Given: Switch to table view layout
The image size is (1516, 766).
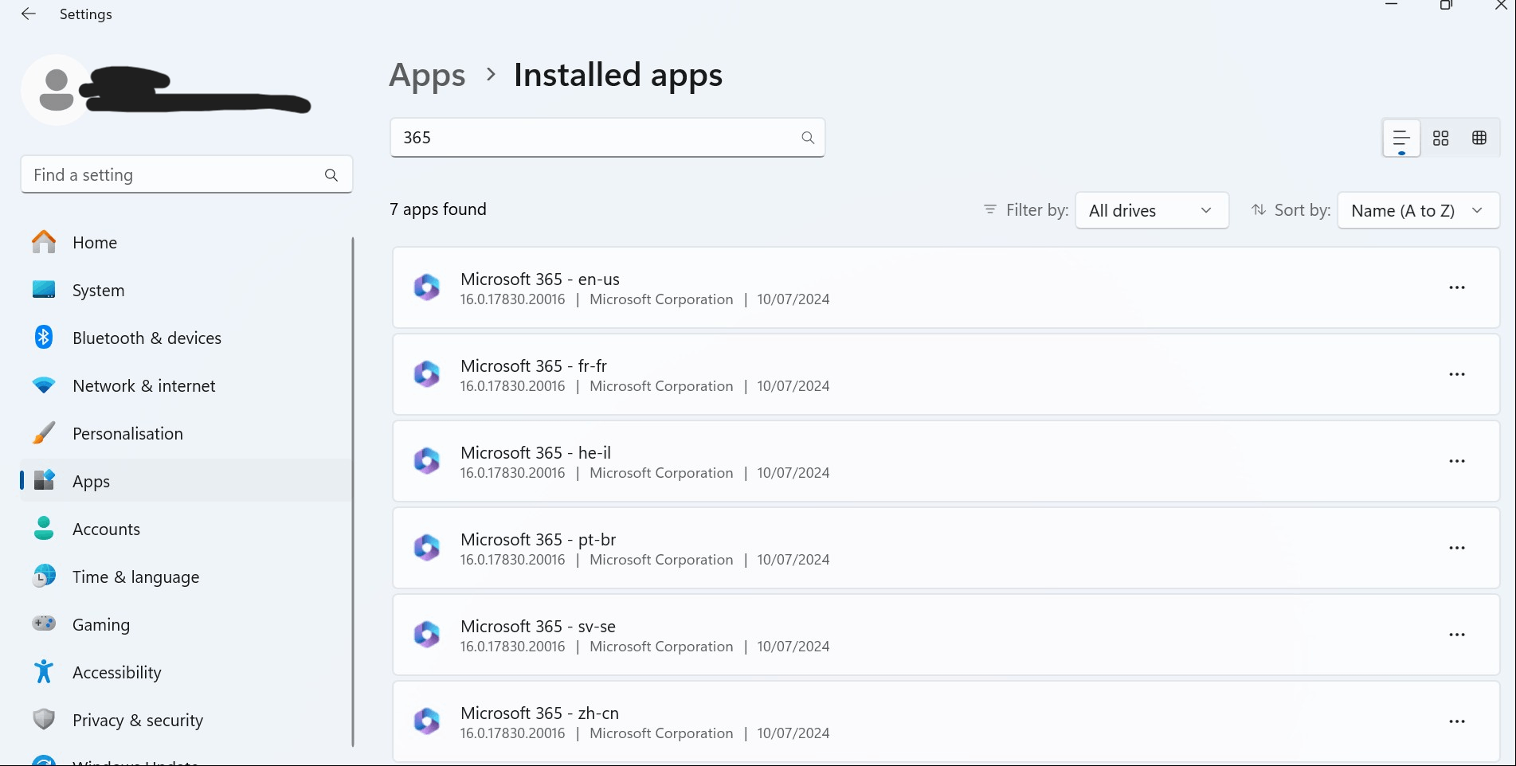Looking at the screenshot, I should tap(1479, 139).
